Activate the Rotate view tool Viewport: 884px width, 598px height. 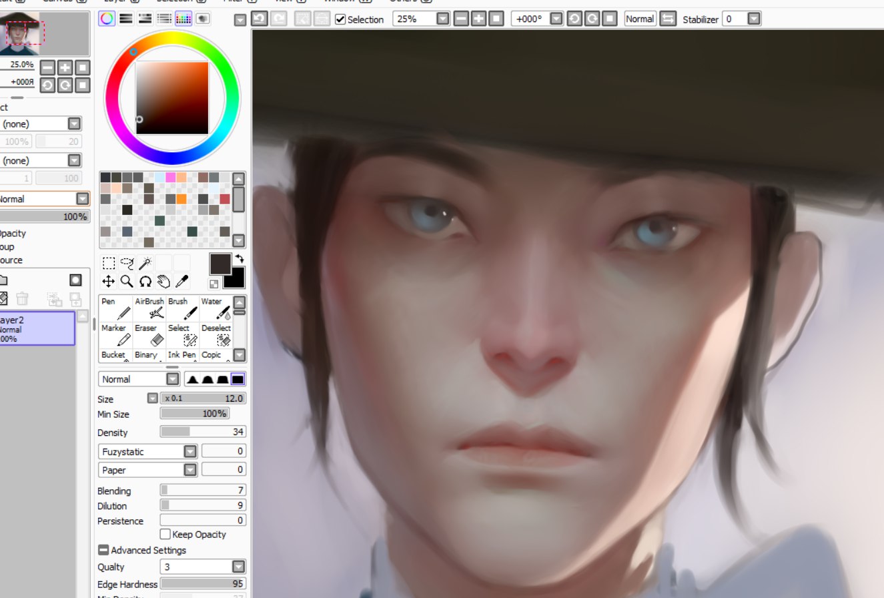(x=145, y=281)
